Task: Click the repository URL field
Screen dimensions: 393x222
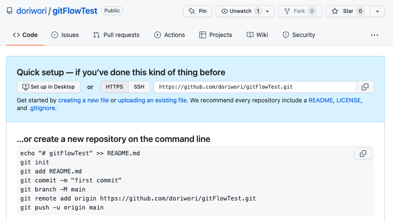Action: pyautogui.click(x=255, y=87)
